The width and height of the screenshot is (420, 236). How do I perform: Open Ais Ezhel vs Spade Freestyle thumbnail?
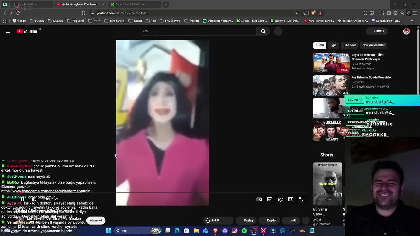pos(331,86)
